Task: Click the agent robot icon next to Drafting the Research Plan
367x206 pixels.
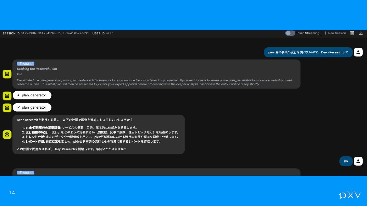Action: point(7,74)
